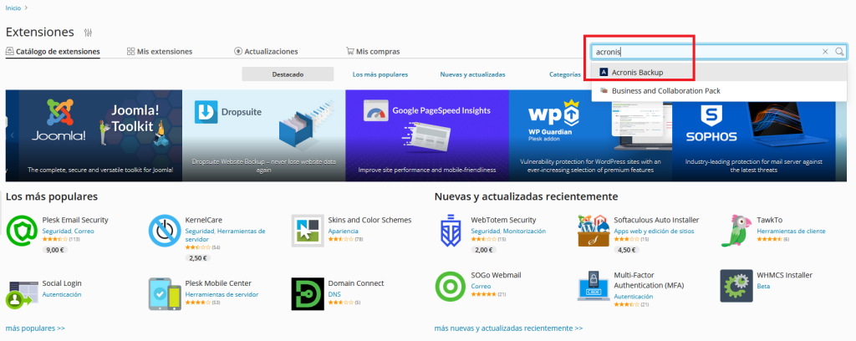
Task: Open the extensions settings sliders icon
Action: 89,33
